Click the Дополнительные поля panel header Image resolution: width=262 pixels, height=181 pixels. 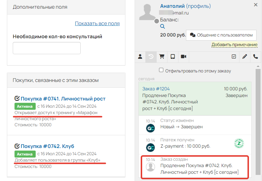click(66, 7)
